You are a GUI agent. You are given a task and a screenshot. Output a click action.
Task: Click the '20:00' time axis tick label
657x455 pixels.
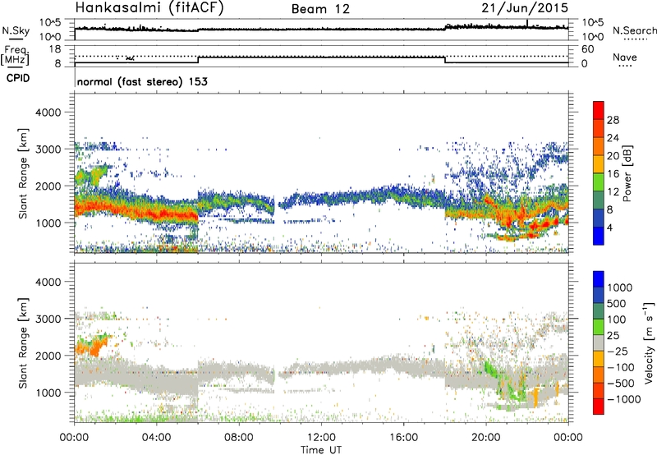tap(485, 438)
